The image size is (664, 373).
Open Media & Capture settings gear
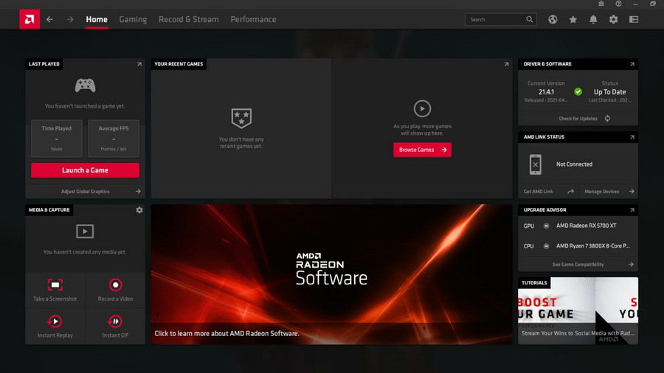(x=139, y=210)
